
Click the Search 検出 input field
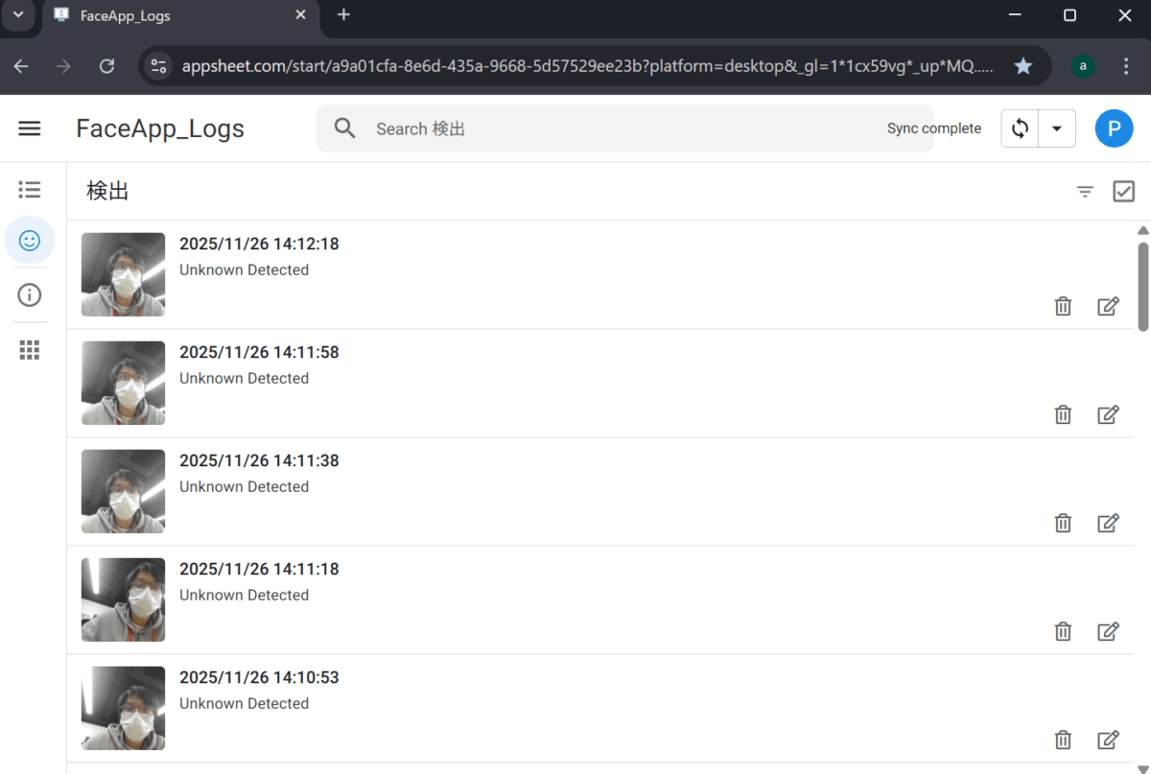pyautogui.click(x=614, y=129)
